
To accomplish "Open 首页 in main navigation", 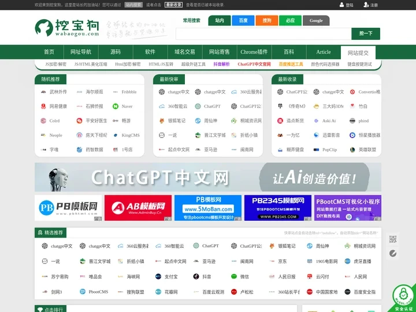I will tap(49, 52).
